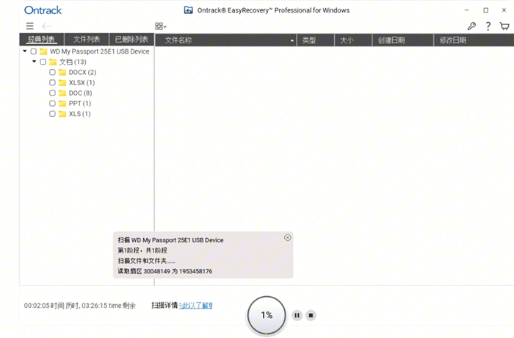The image size is (514, 338).
Task: Open the shopping cart icon
Action: pyautogui.click(x=504, y=26)
